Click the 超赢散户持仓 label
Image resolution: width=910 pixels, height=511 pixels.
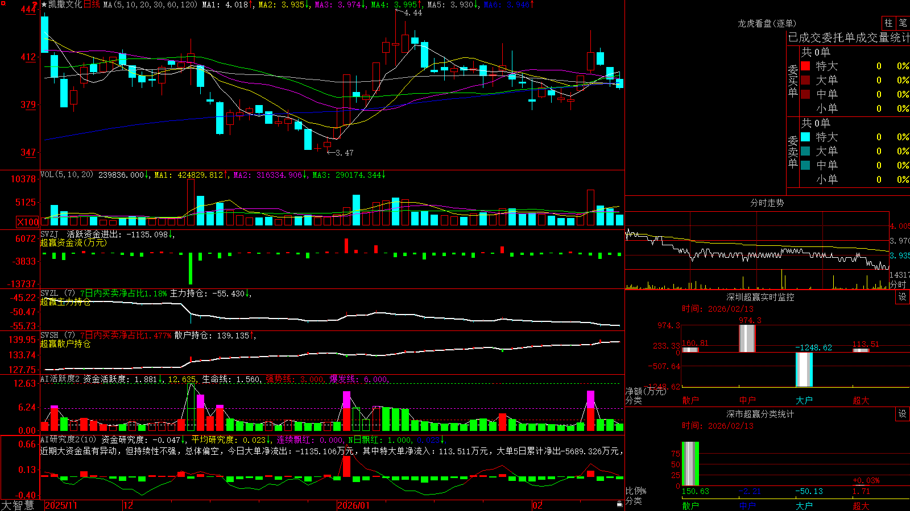[x=65, y=344]
